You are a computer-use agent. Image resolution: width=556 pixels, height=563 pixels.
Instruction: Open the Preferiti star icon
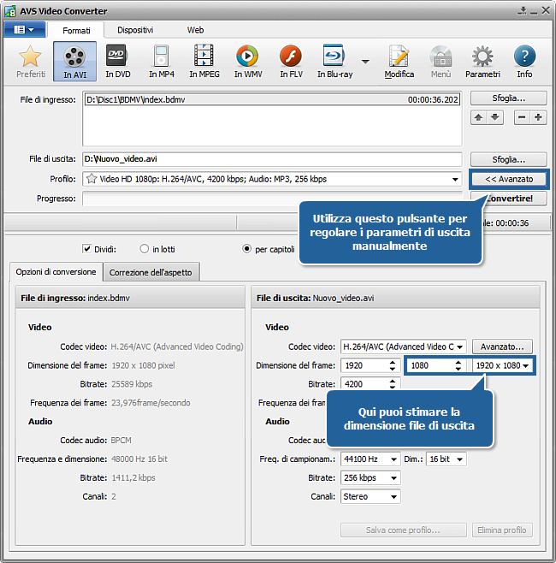[31, 62]
